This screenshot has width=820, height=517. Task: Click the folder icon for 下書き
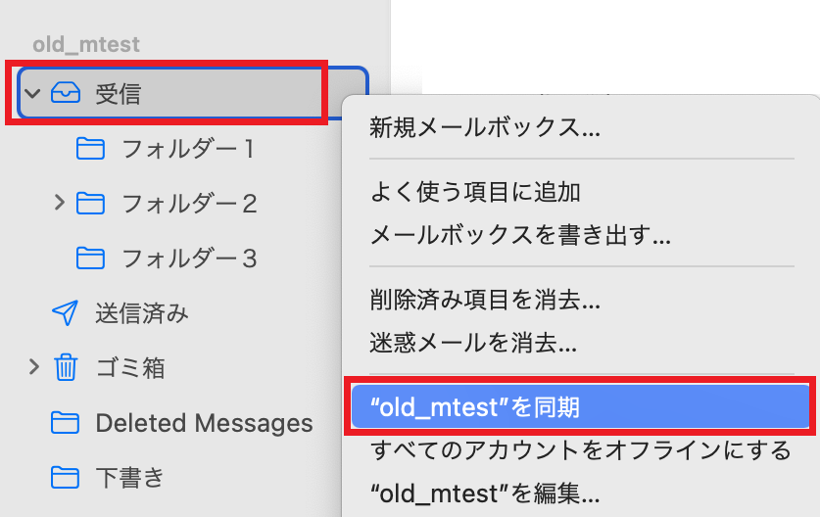point(65,477)
